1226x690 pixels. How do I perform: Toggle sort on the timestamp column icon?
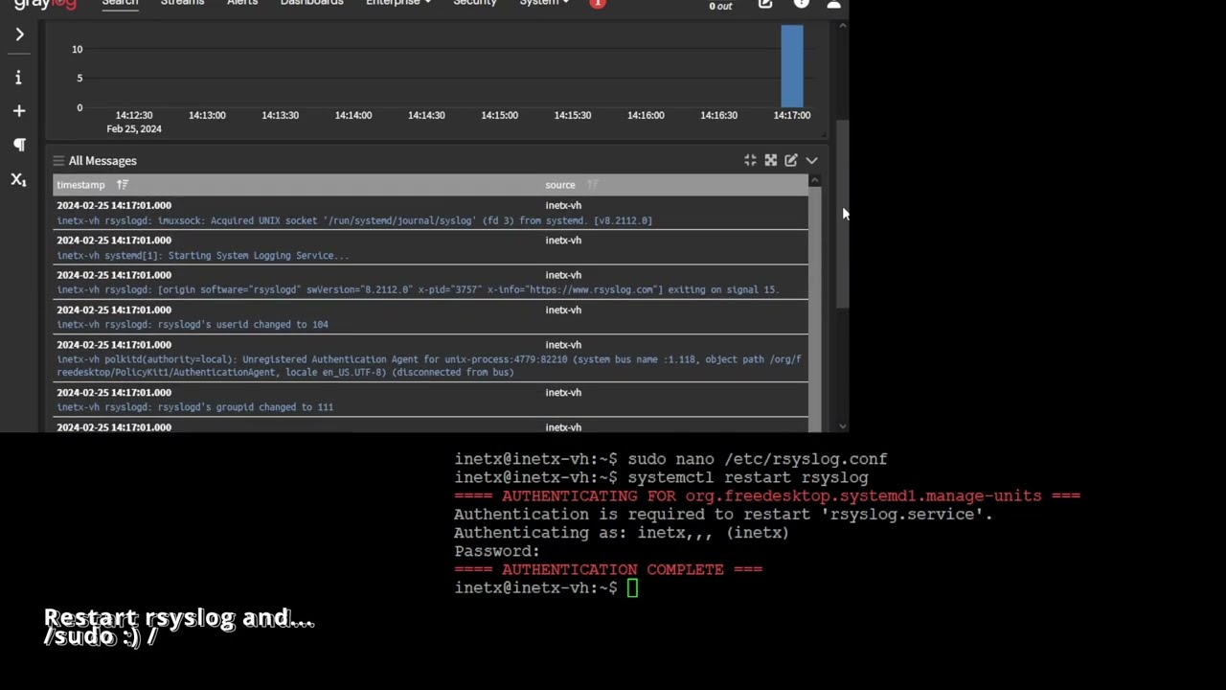pyautogui.click(x=123, y=185)
